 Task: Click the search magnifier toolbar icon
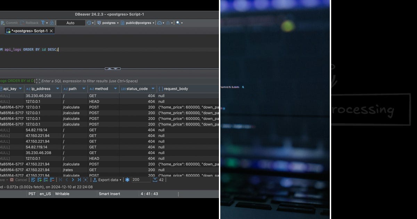(x=178, y=23)
